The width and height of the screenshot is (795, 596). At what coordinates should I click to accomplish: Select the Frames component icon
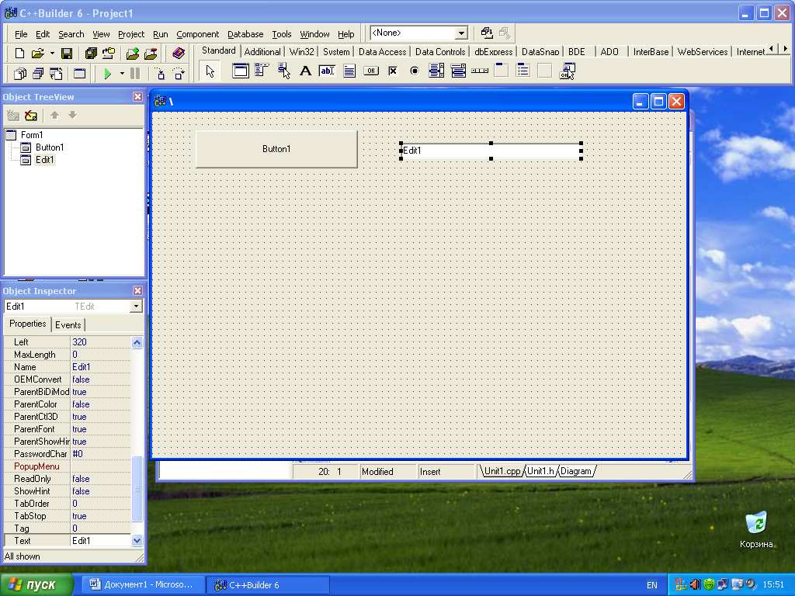point(241,71)
